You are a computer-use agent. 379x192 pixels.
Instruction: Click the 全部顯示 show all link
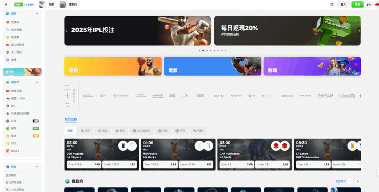point(341,181)
